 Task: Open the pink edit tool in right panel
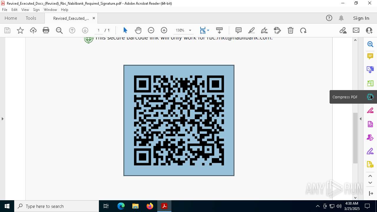pos(370,110)
